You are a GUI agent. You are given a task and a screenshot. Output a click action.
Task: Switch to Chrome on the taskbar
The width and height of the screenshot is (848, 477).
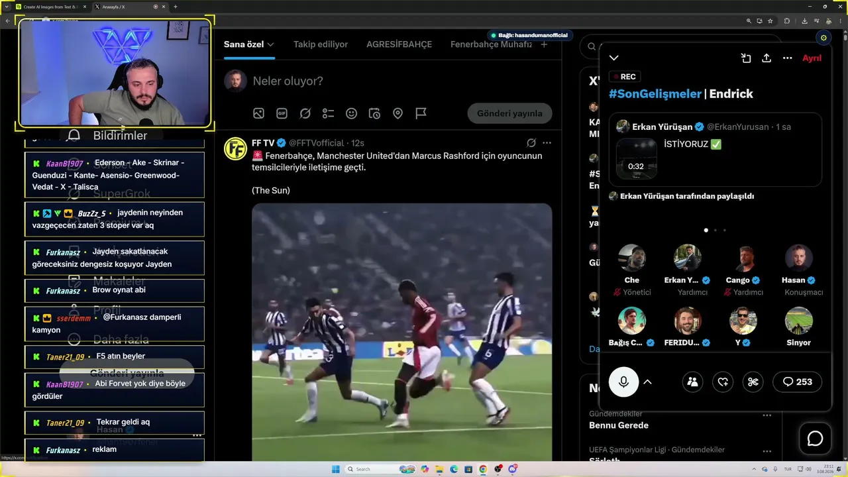tap(483, 469)
